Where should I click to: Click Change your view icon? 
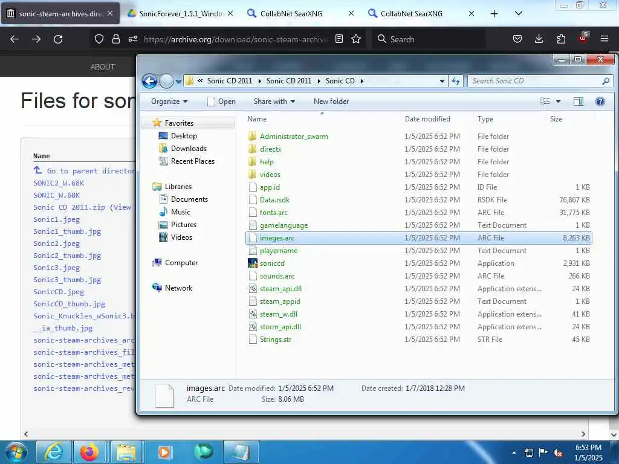click(545, 101)
